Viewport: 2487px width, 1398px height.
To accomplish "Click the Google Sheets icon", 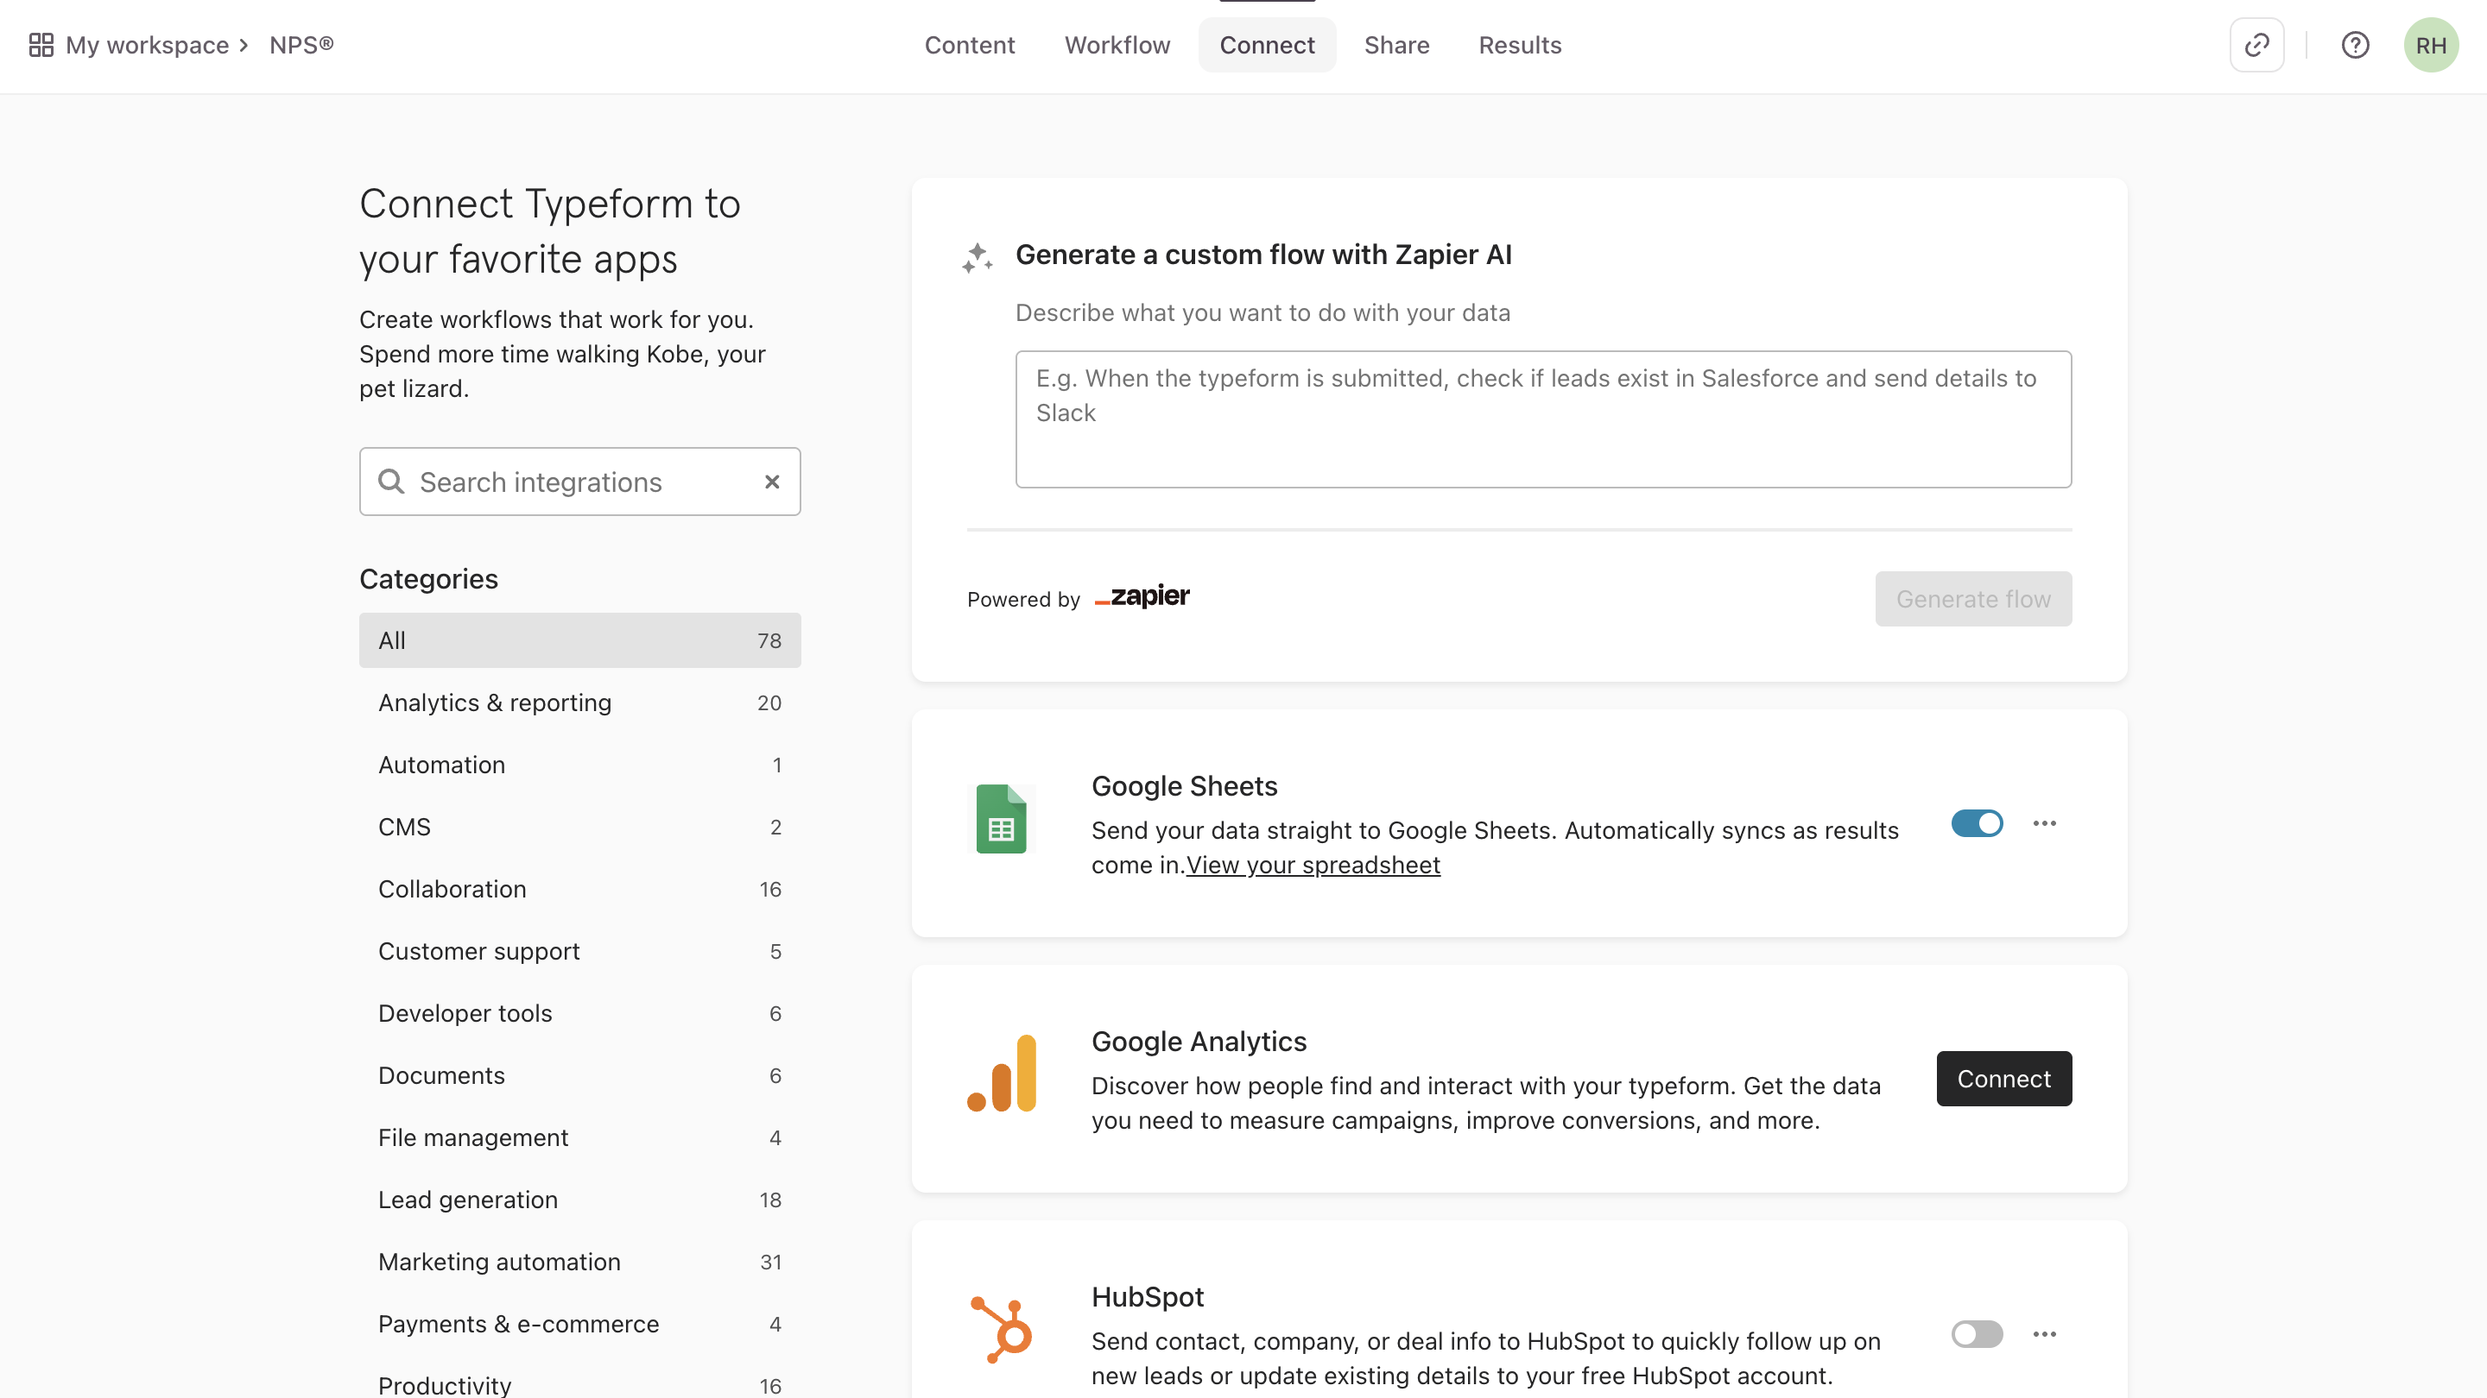I will click(x=1001, y=819).
